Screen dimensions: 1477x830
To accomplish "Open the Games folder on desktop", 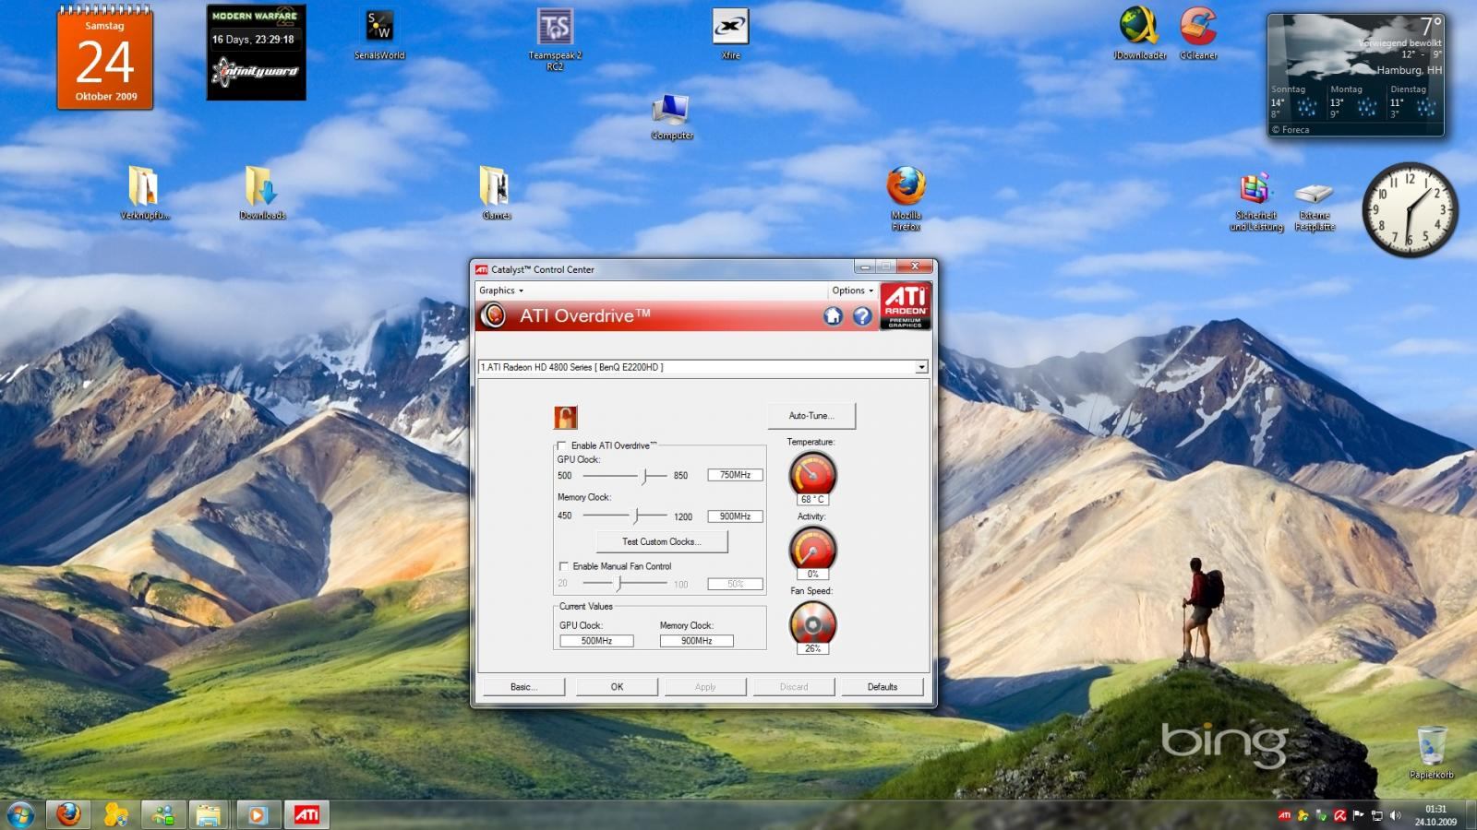I will tap(496, 193).
